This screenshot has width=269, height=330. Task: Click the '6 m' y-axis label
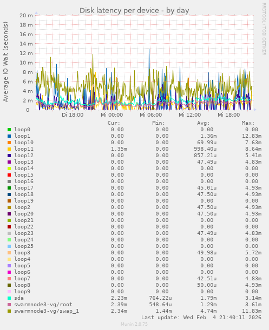(28, 82)
